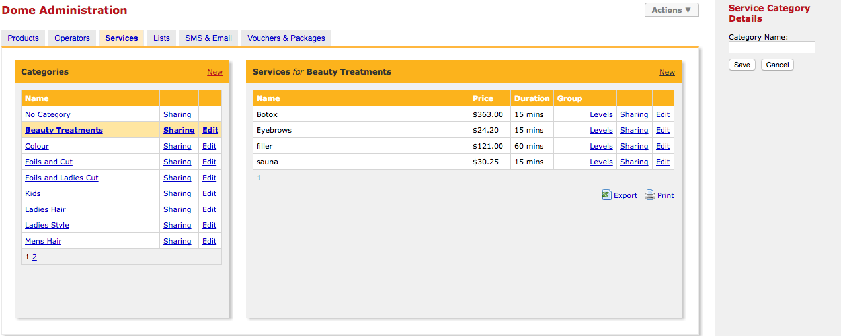Edit the Colour category

coord(210,146)
